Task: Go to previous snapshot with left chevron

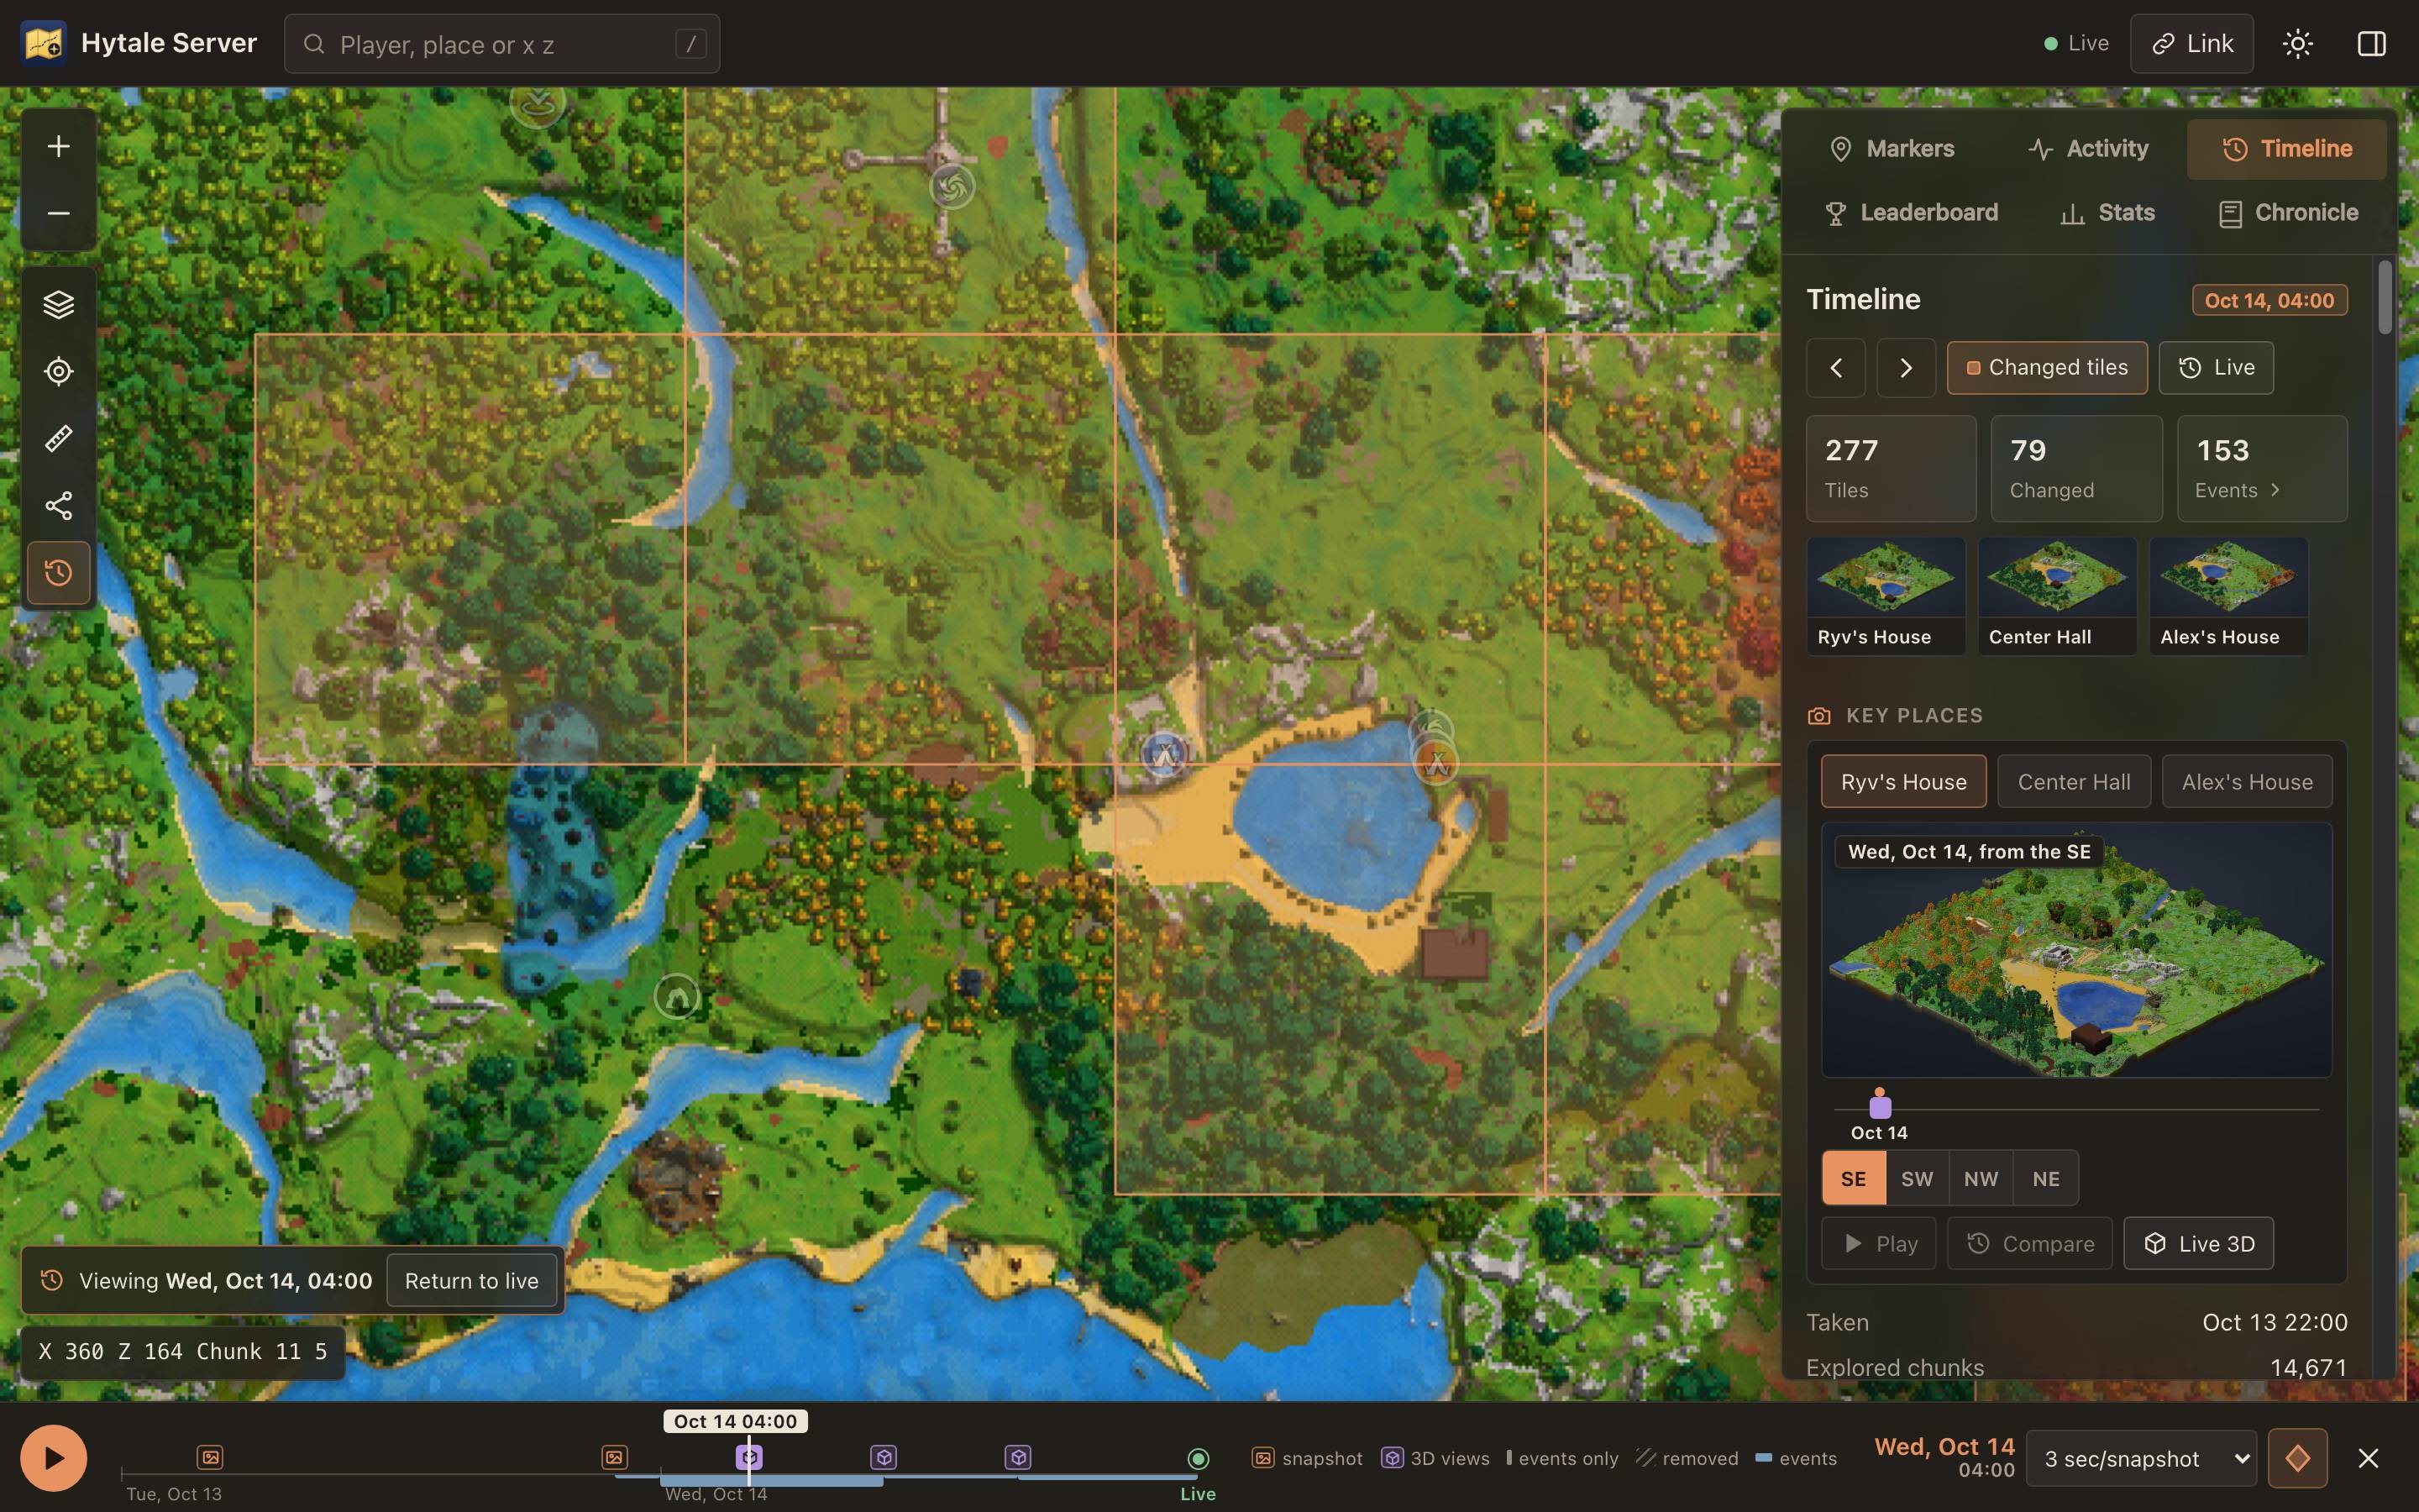Action: click(1835, 368)
